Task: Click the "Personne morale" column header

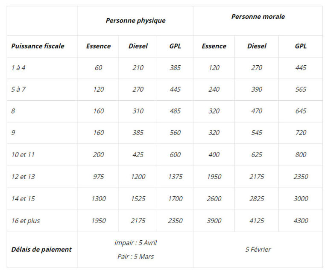Action: 258,17
